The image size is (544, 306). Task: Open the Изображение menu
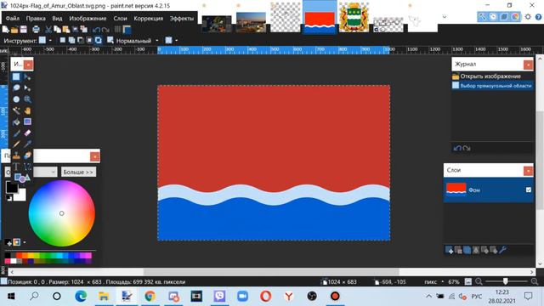pos(88,19)
